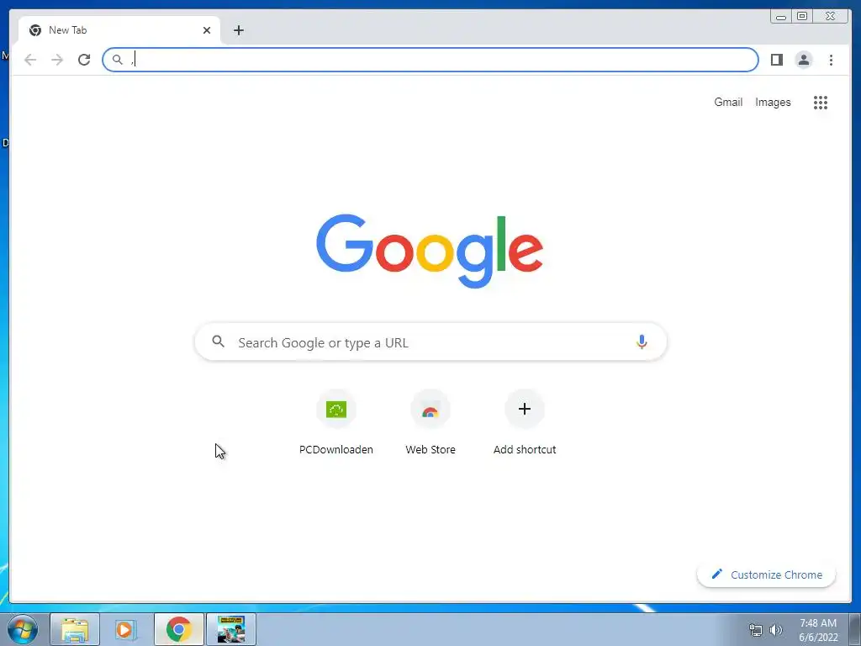Reload the current page

click(x=84, y=60)
